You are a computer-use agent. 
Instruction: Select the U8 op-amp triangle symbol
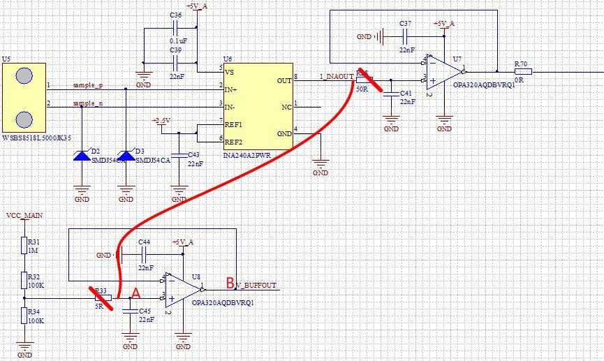(184, 290)
